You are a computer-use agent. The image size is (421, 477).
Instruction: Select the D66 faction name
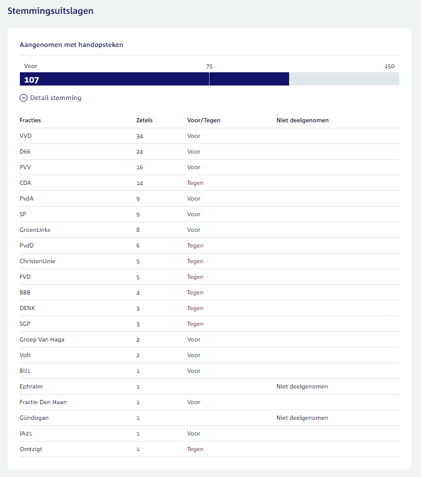tap(25, 152)
